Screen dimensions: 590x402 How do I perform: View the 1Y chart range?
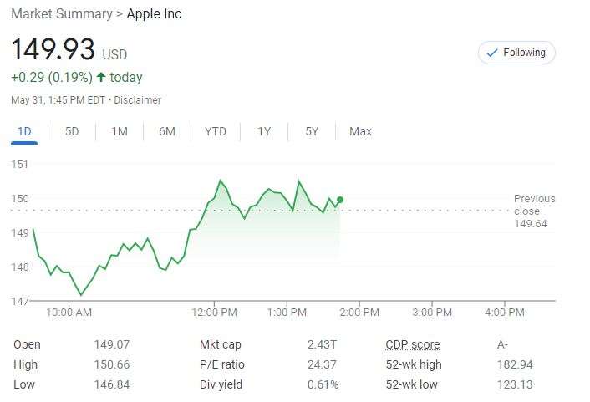tap(264, 131)
